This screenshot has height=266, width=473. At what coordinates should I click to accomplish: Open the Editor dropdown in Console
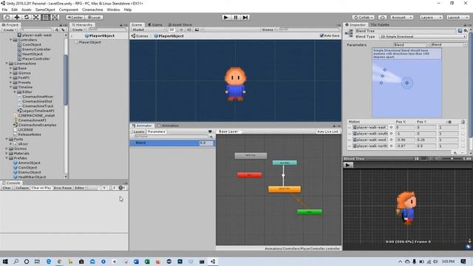81,188
